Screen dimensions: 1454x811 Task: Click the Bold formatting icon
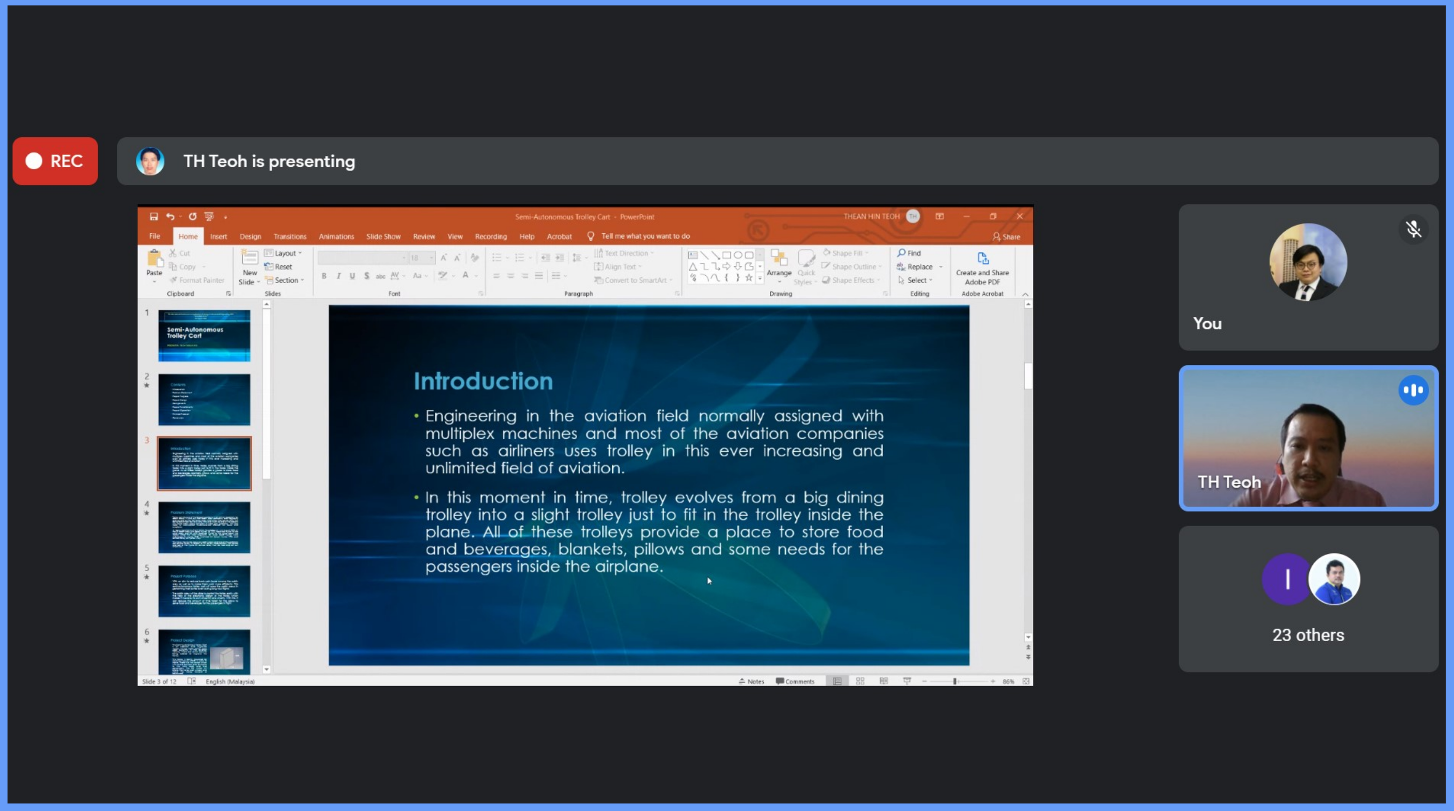(324, 276)
